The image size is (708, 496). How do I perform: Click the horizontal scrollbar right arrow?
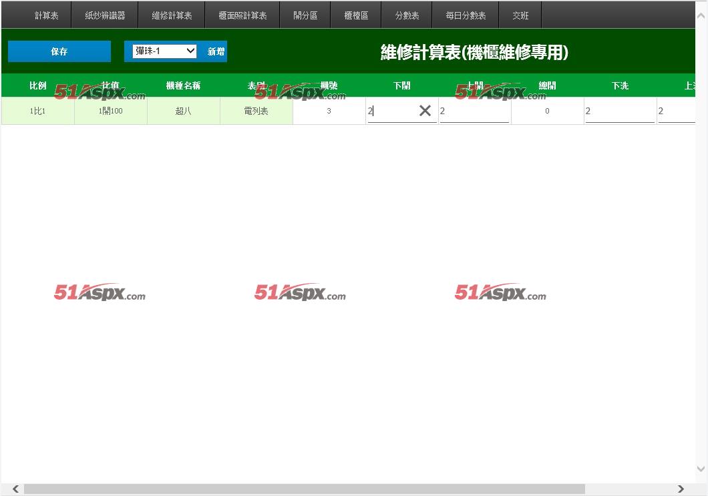[681, 489]
